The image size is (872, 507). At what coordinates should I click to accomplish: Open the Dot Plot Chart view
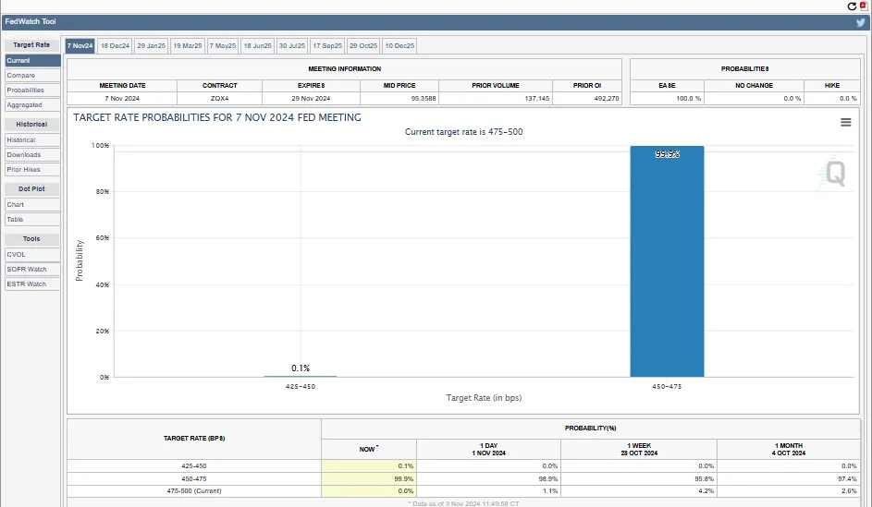32,205
